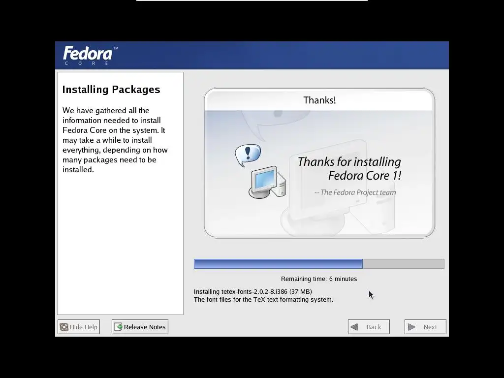Click the 'Remaining time: 6 minutes' text

(319, 279)
